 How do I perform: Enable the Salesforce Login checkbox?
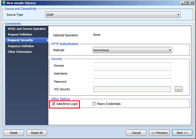54,104
